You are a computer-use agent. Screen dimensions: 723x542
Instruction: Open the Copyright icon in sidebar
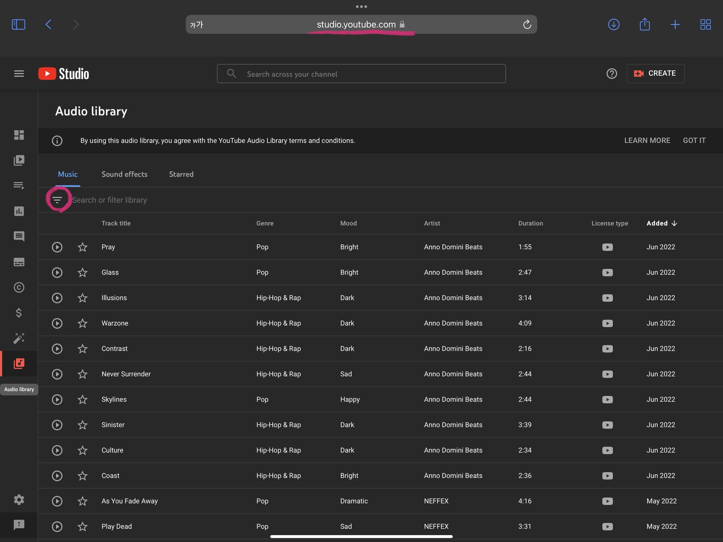click(19, 287)
